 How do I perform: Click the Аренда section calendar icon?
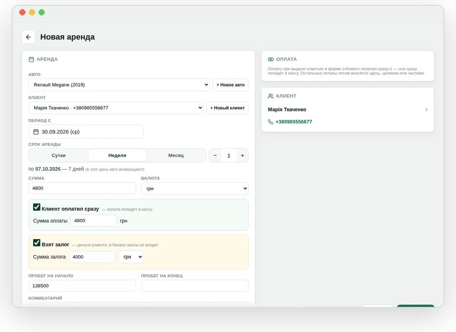click(x=31, y=59)
